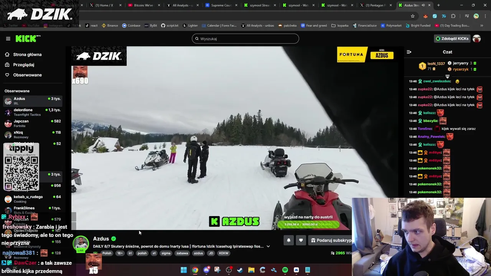Open script.txt GitHub bookmark
The width and height of the screenshot is (491, 276).
[170, 25]
